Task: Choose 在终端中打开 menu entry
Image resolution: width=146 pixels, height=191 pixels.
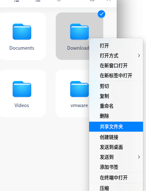Action: pos(116,178)
